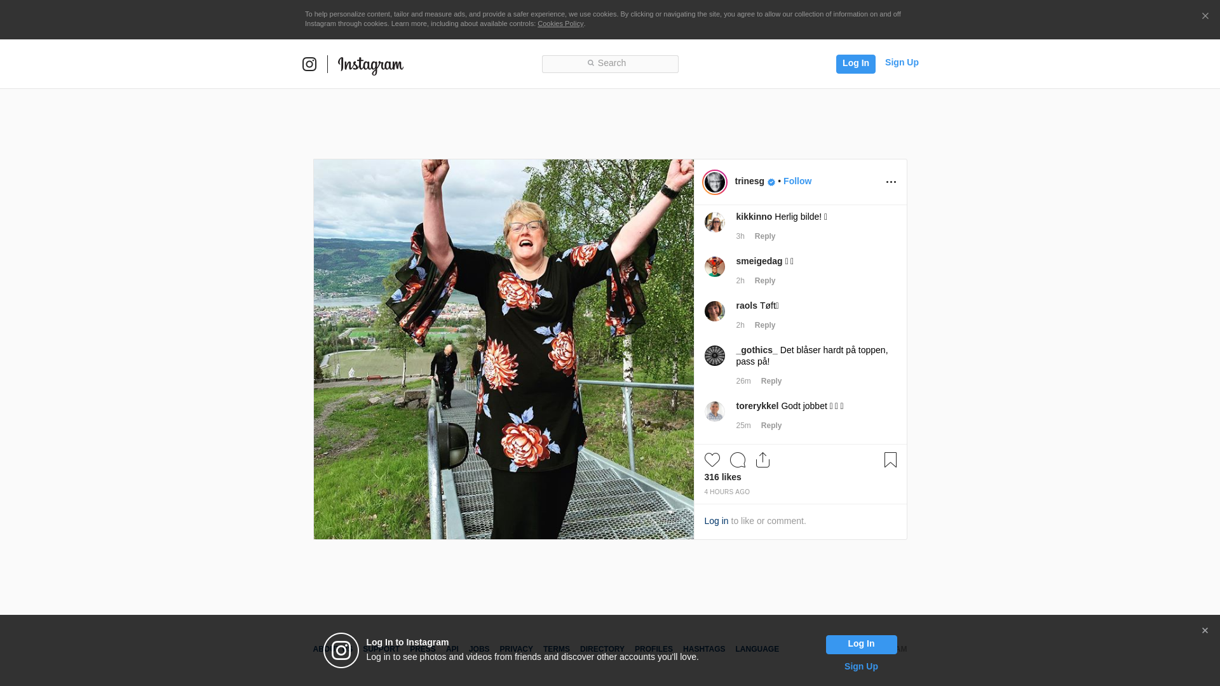Focus the Search input field

coord(610,64)
